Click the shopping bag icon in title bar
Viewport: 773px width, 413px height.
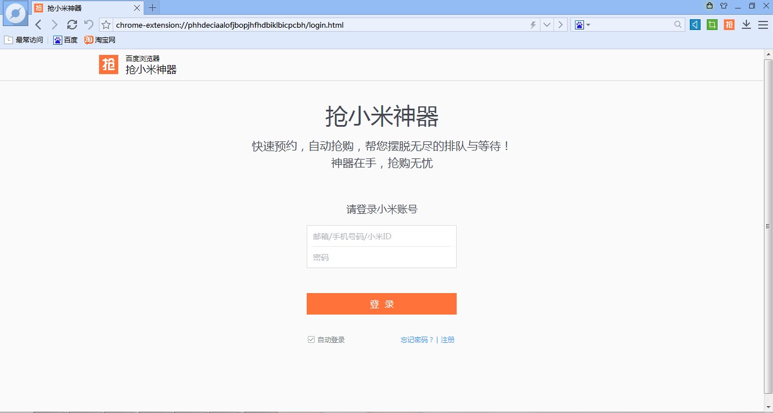click(x=710, y=6)
